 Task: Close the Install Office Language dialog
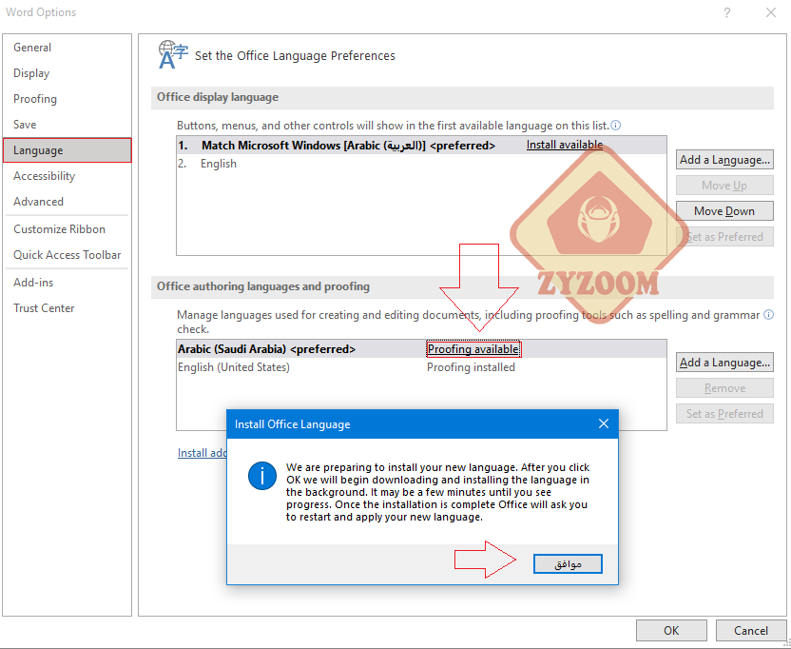coord(604,423)
